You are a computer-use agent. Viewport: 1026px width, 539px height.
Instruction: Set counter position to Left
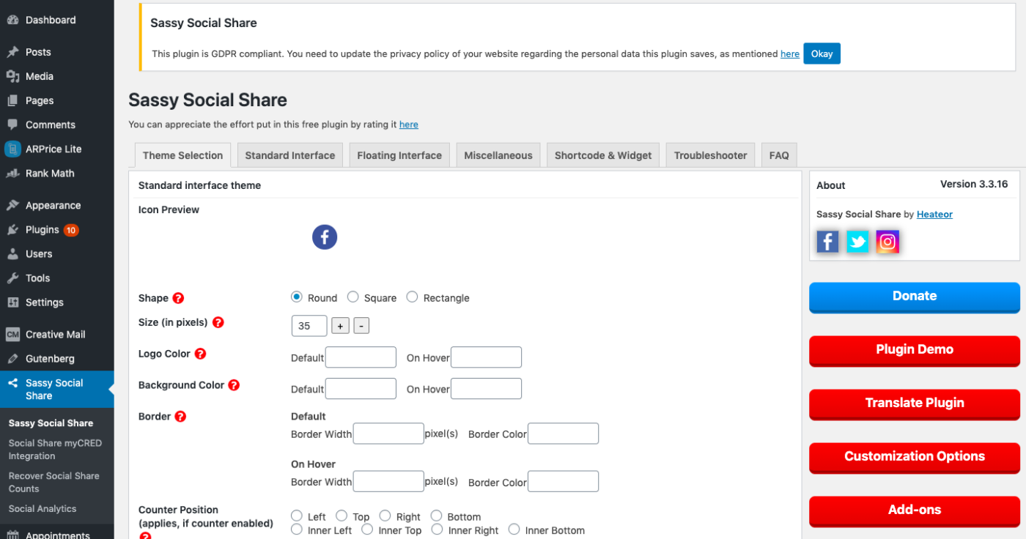coord(297,516)
